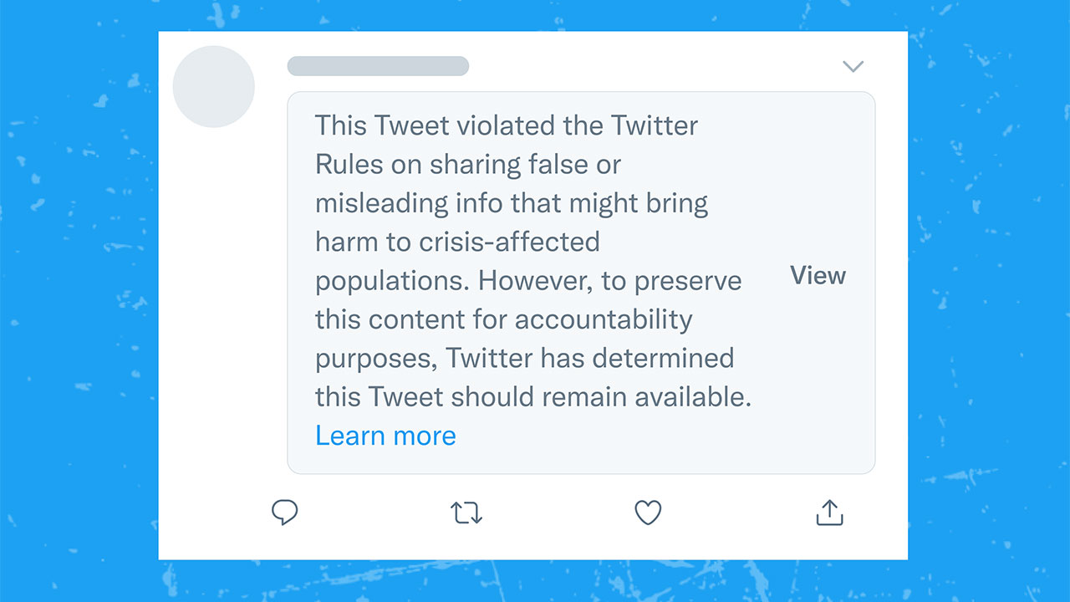Click "Twitter has determined" in the notice
This screenshot has height=602, width=1070.
(590, 358)
